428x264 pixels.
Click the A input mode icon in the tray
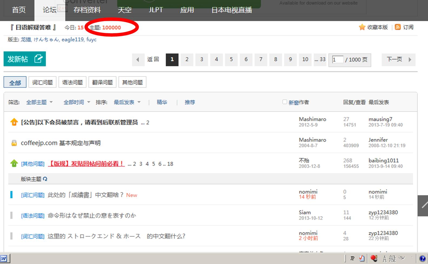(x=384, y=259)
